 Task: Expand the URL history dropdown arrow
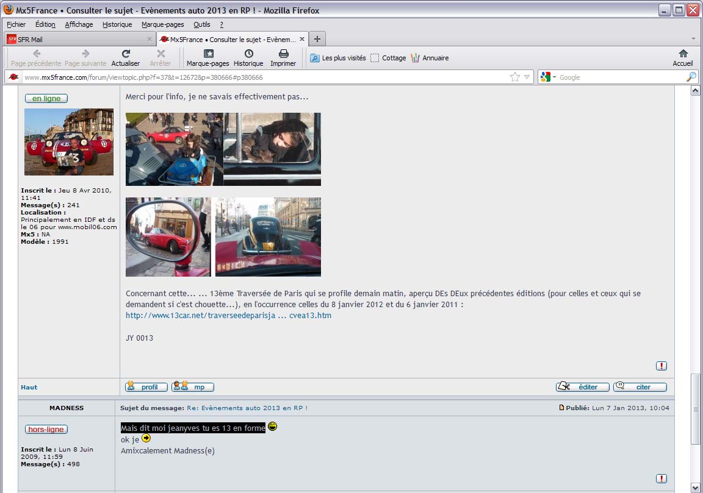[x=527, y=77]
